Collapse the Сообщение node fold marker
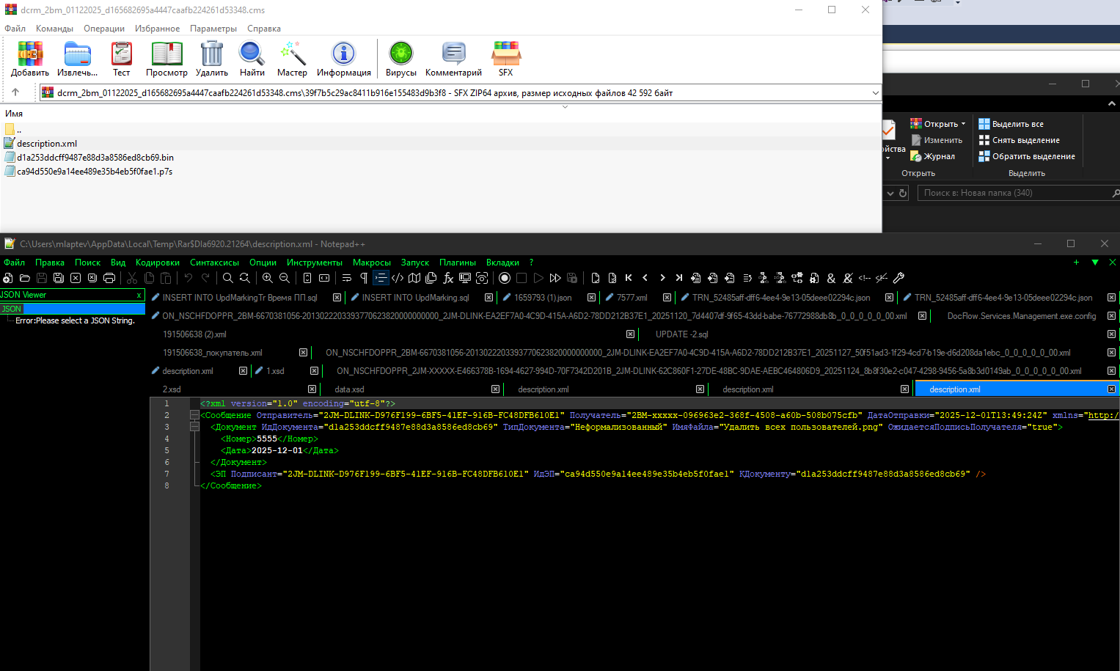Screen dimensions: 1120x671 (x=194, y=415)
